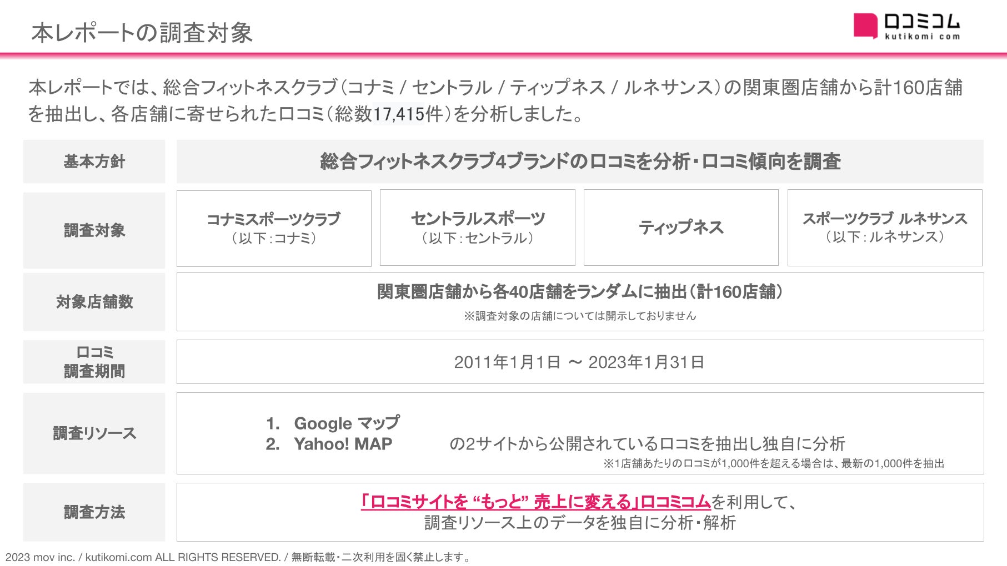1007x566 pixels.
Task: Select the footnote about 最新の1,000件を抽出
Action: coord(774,463)
